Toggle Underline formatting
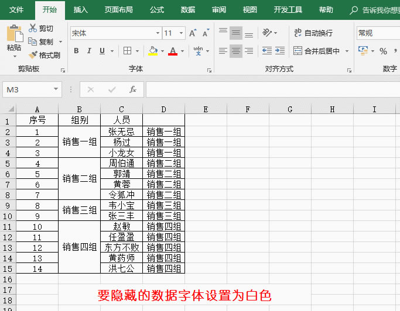The image size is (400, 311). 102,51
